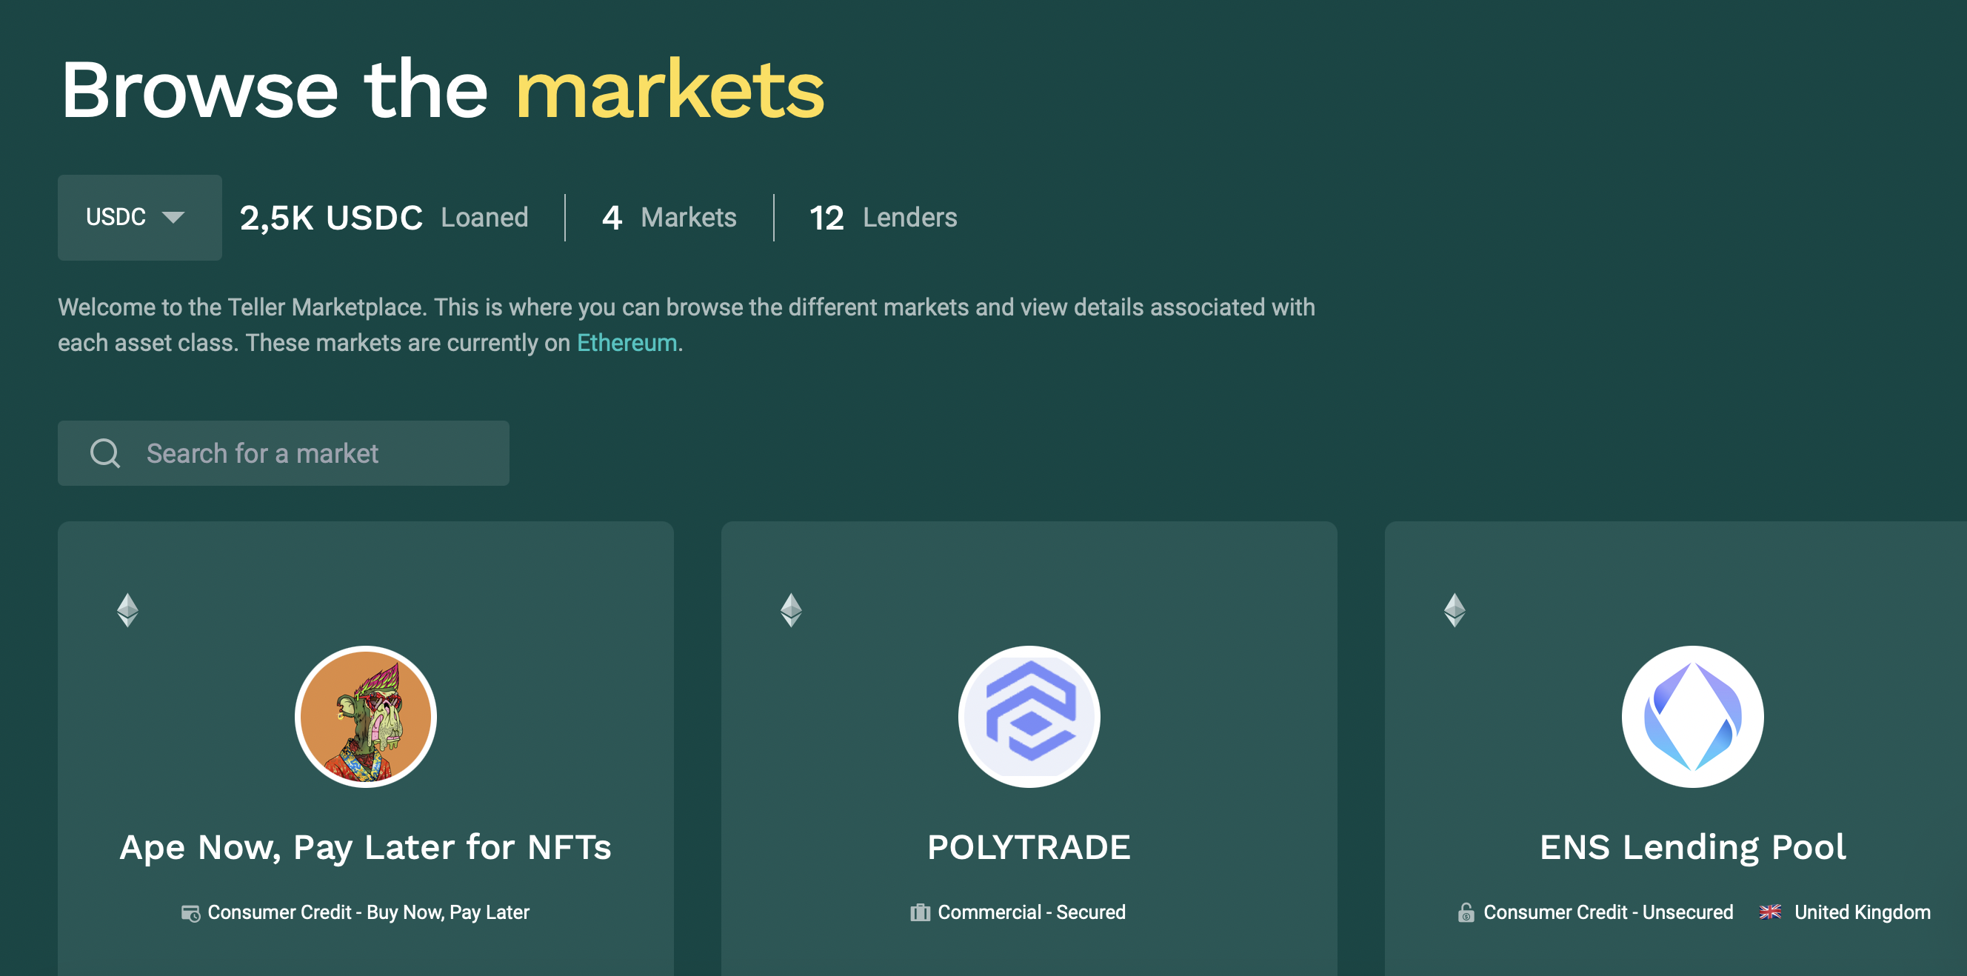Click the Buy Now, Pay Later card icon
Image resolution: width=1967 pixels, height=976 pixels.
click(190, 912)
